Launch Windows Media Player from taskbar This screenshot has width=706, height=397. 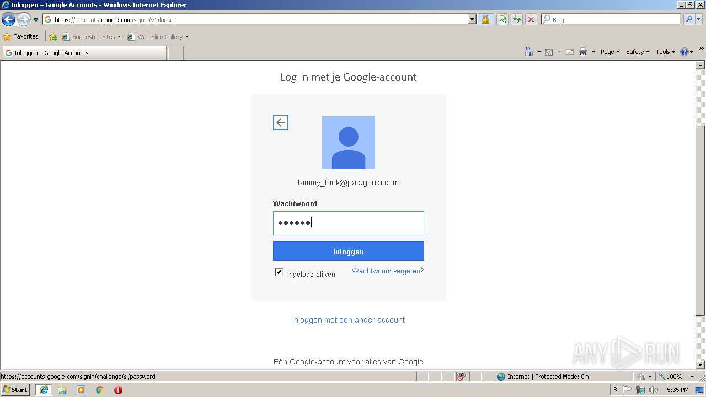pyautogui.click(x=81, y=390)
